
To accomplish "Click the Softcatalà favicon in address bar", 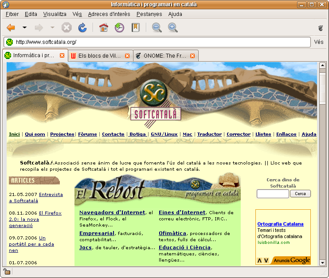I will click(10, 42).
